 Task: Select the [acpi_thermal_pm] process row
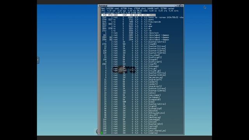(142, 131)
